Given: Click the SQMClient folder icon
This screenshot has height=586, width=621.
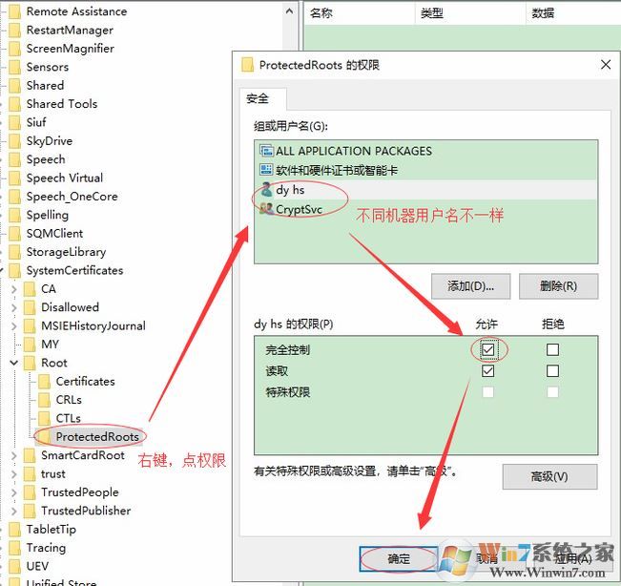Looking at the screenshot, I should [x=14, y=234].
